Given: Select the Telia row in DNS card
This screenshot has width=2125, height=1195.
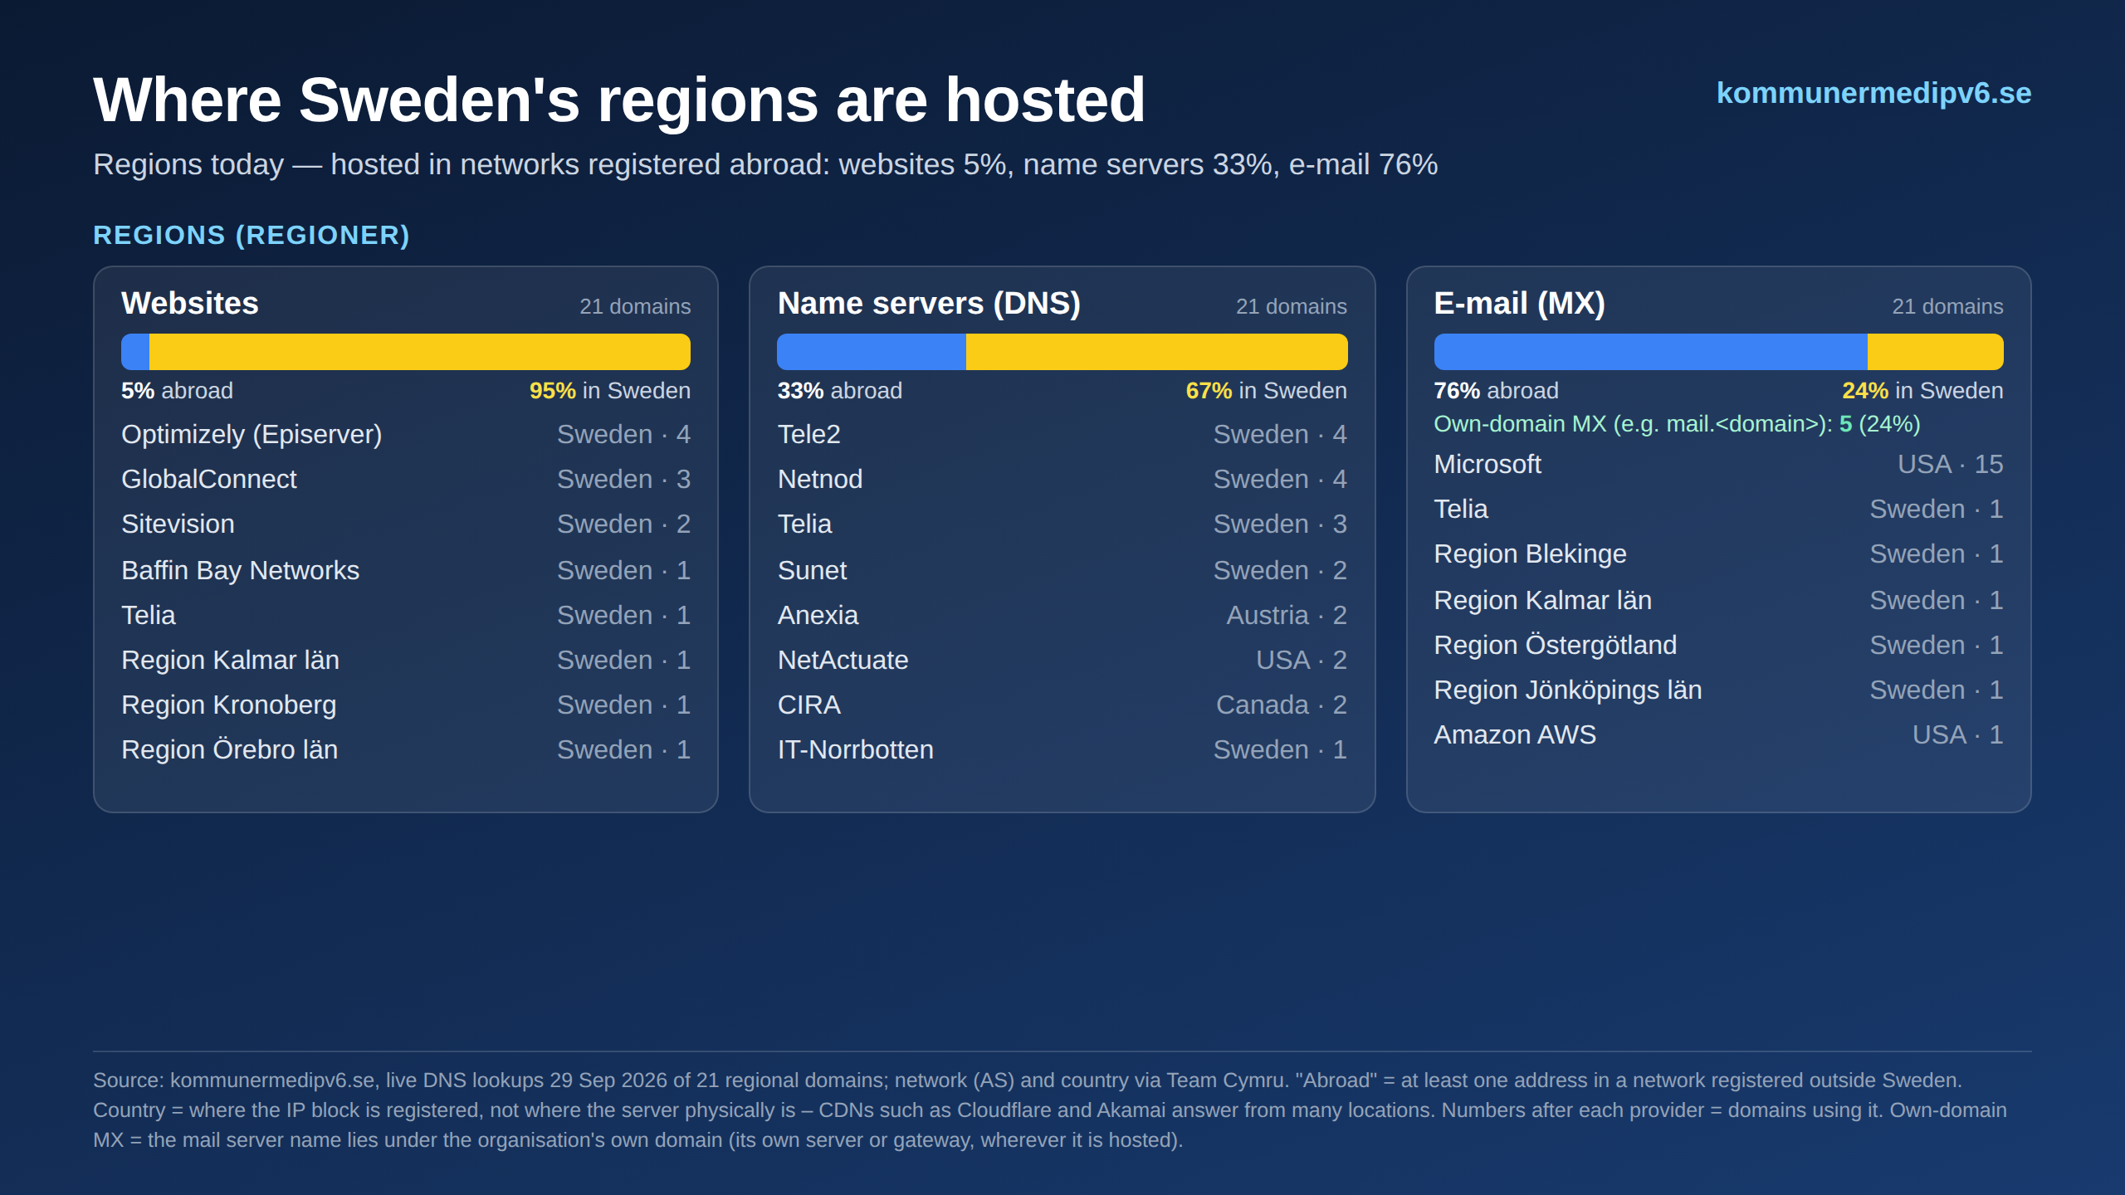Looking at the screenshot, I should click(1062, 524).
